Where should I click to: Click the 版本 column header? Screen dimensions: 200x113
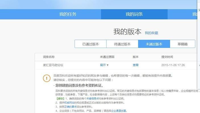[136, 57]
